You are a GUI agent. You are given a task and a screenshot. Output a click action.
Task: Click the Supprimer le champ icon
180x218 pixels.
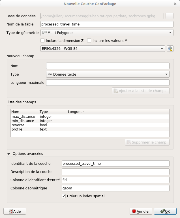[128, 142]
